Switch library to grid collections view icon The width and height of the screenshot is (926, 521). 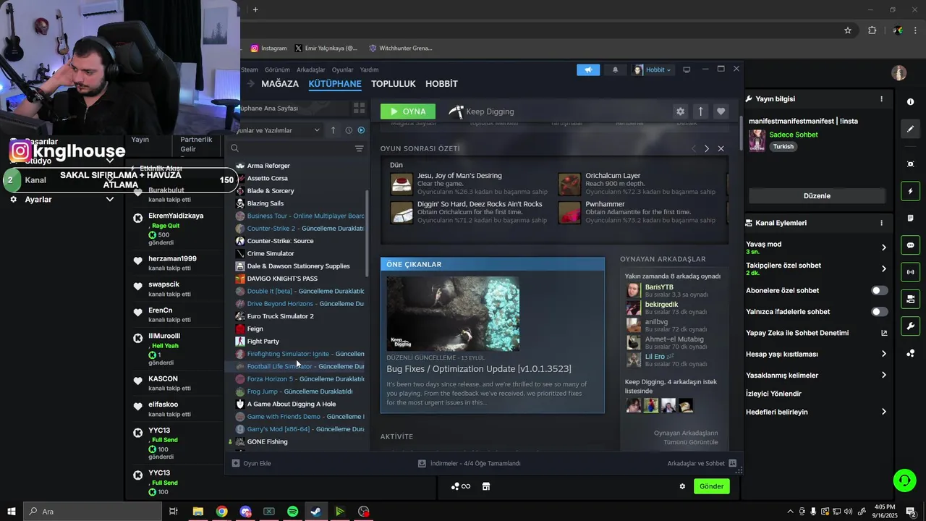pyautogui.click(x=359, y=108)
